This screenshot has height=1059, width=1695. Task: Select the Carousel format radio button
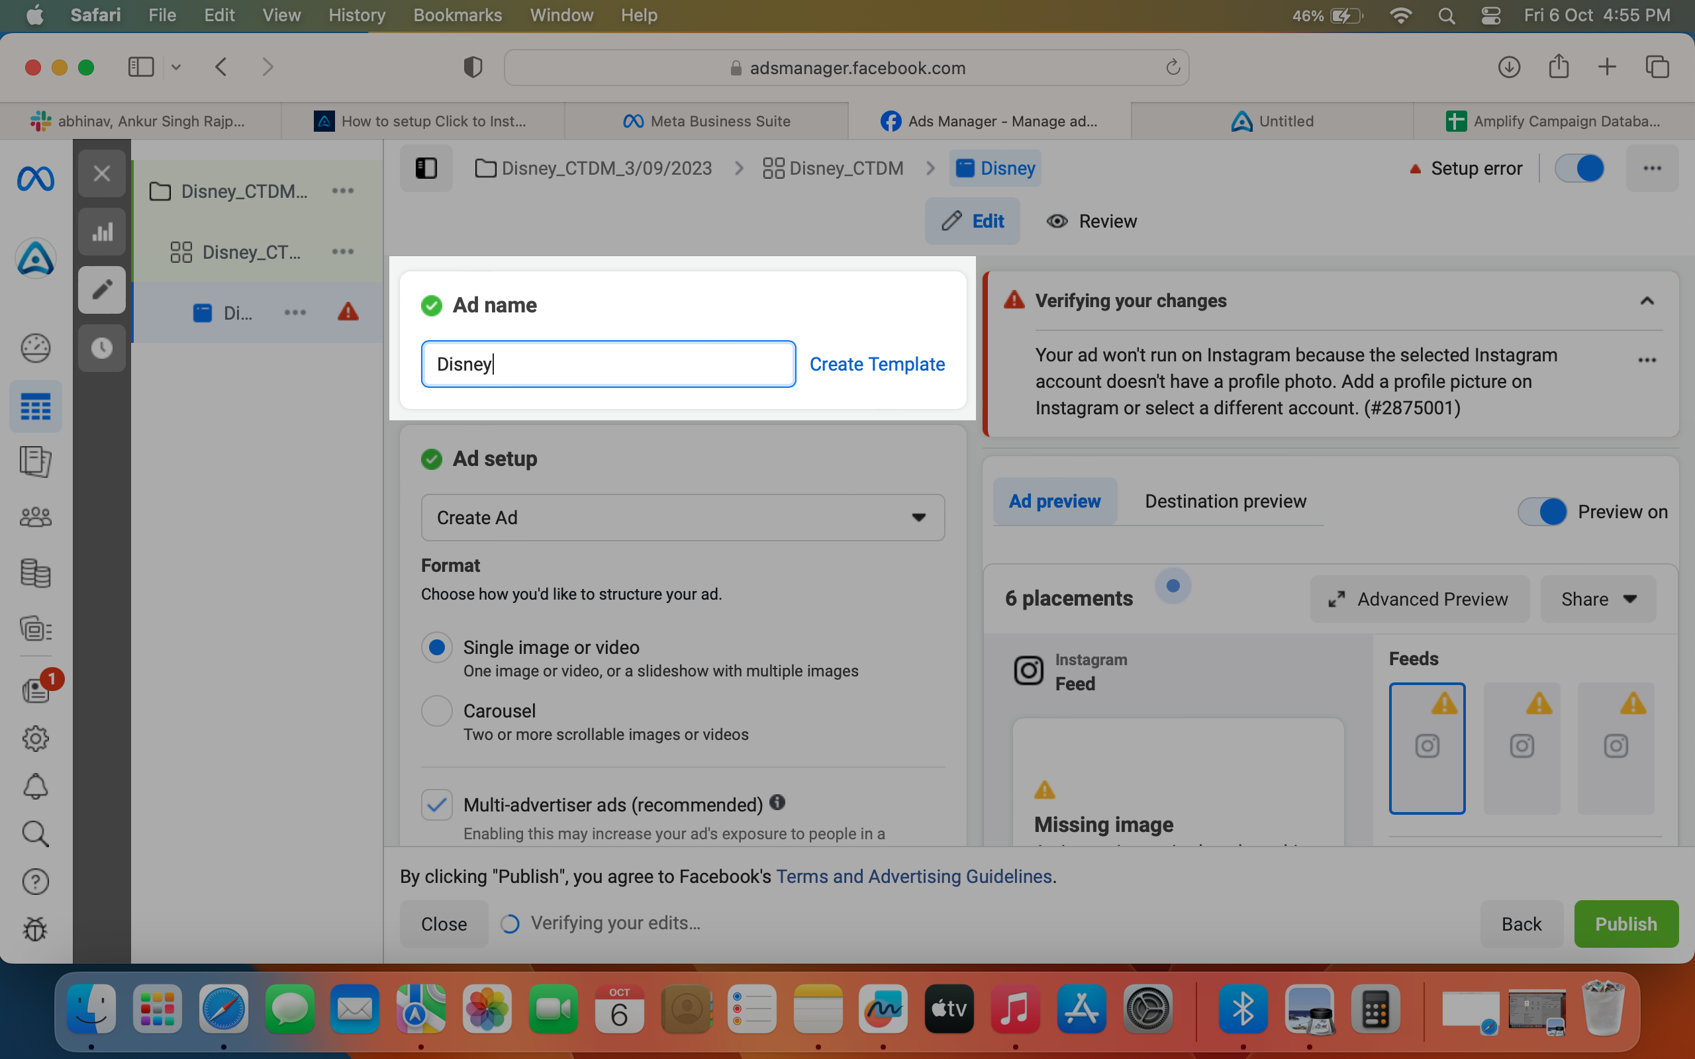tap(436, 711)
